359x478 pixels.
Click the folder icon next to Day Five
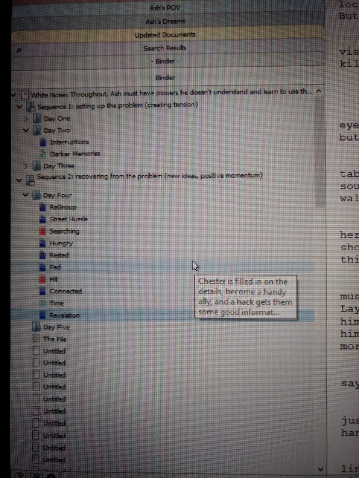(x=36, y=327)
